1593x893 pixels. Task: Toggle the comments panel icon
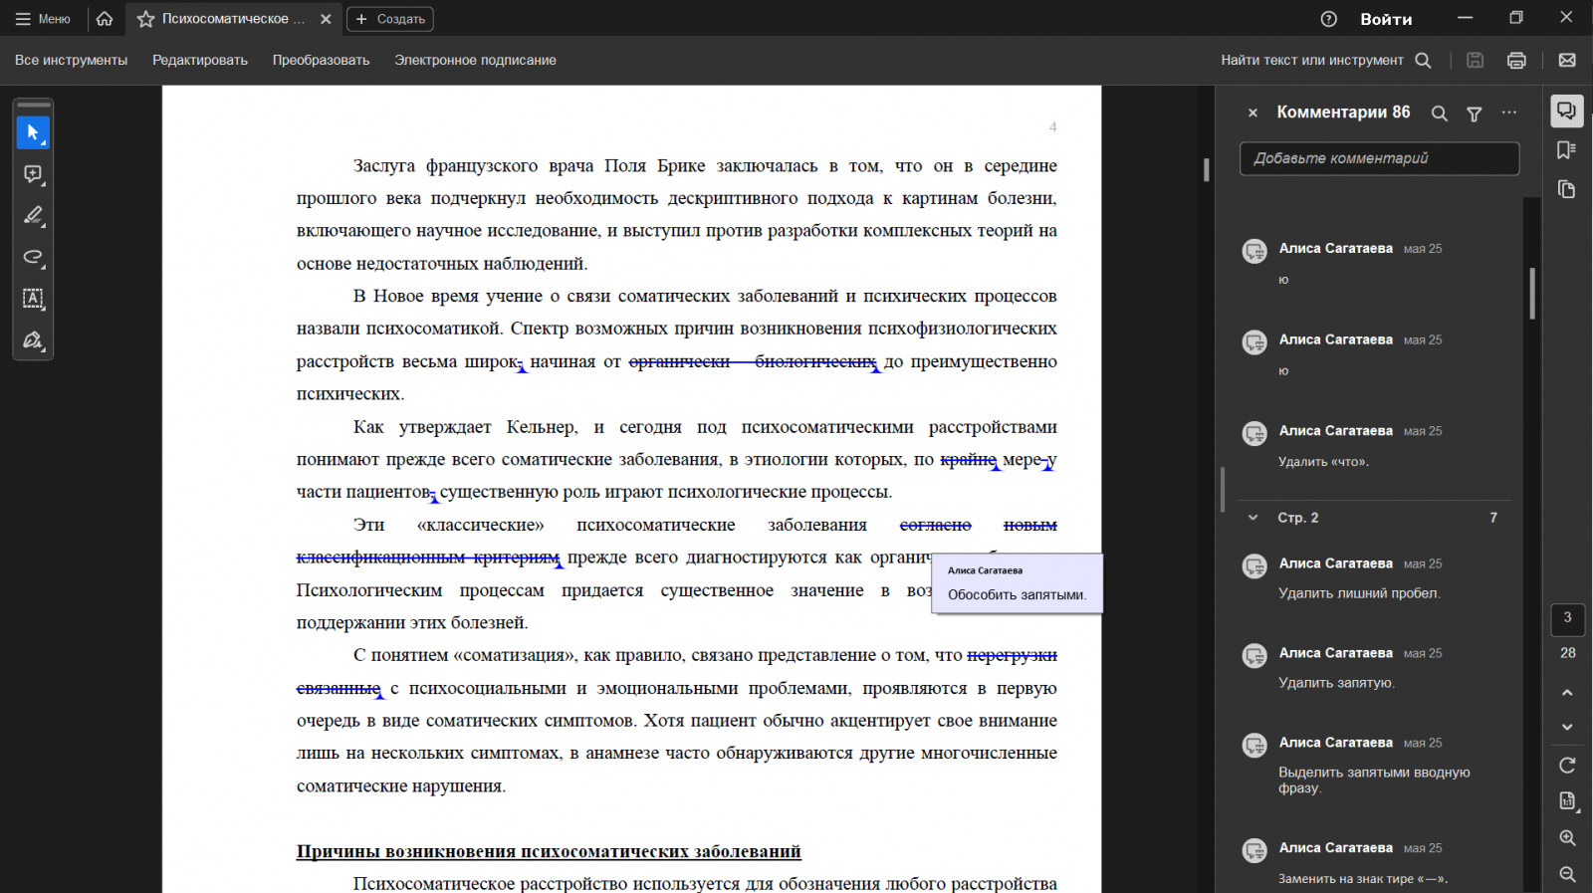tap(1566, 111)
